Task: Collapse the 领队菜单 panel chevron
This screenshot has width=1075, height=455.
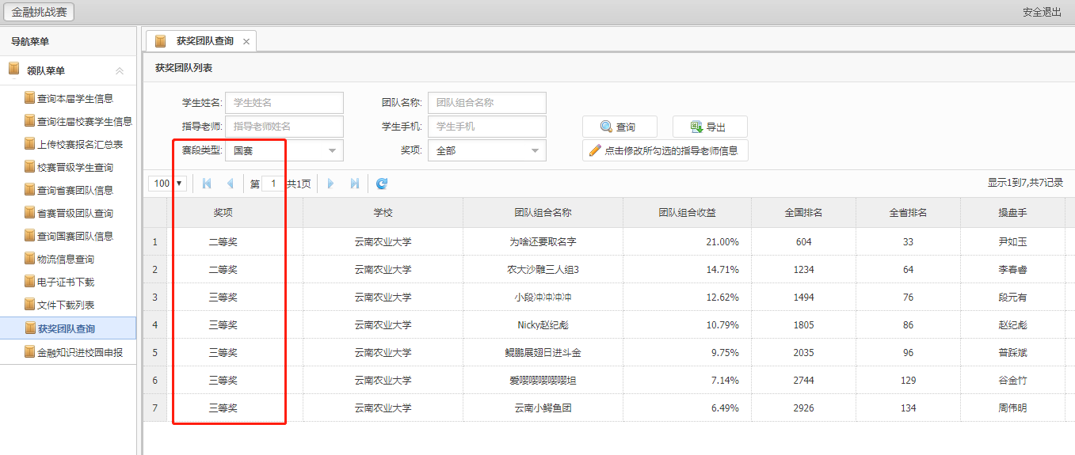Action: pos(120,70)
